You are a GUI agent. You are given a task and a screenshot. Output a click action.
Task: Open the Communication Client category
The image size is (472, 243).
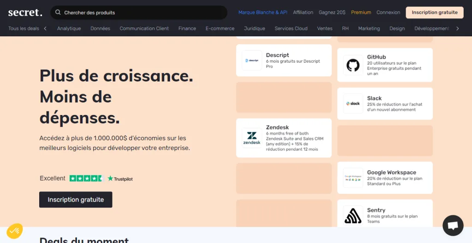[144, 28]
